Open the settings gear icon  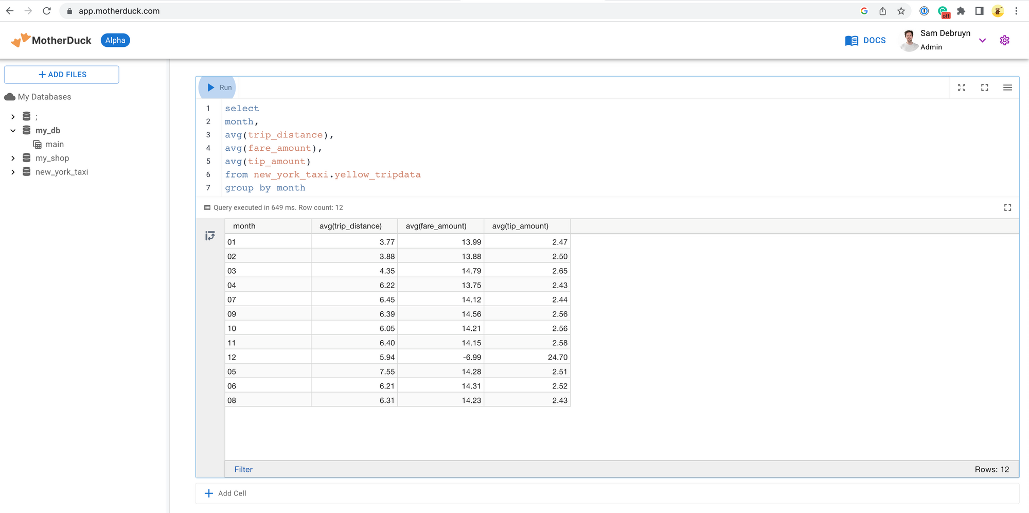tap(1004, 40)
